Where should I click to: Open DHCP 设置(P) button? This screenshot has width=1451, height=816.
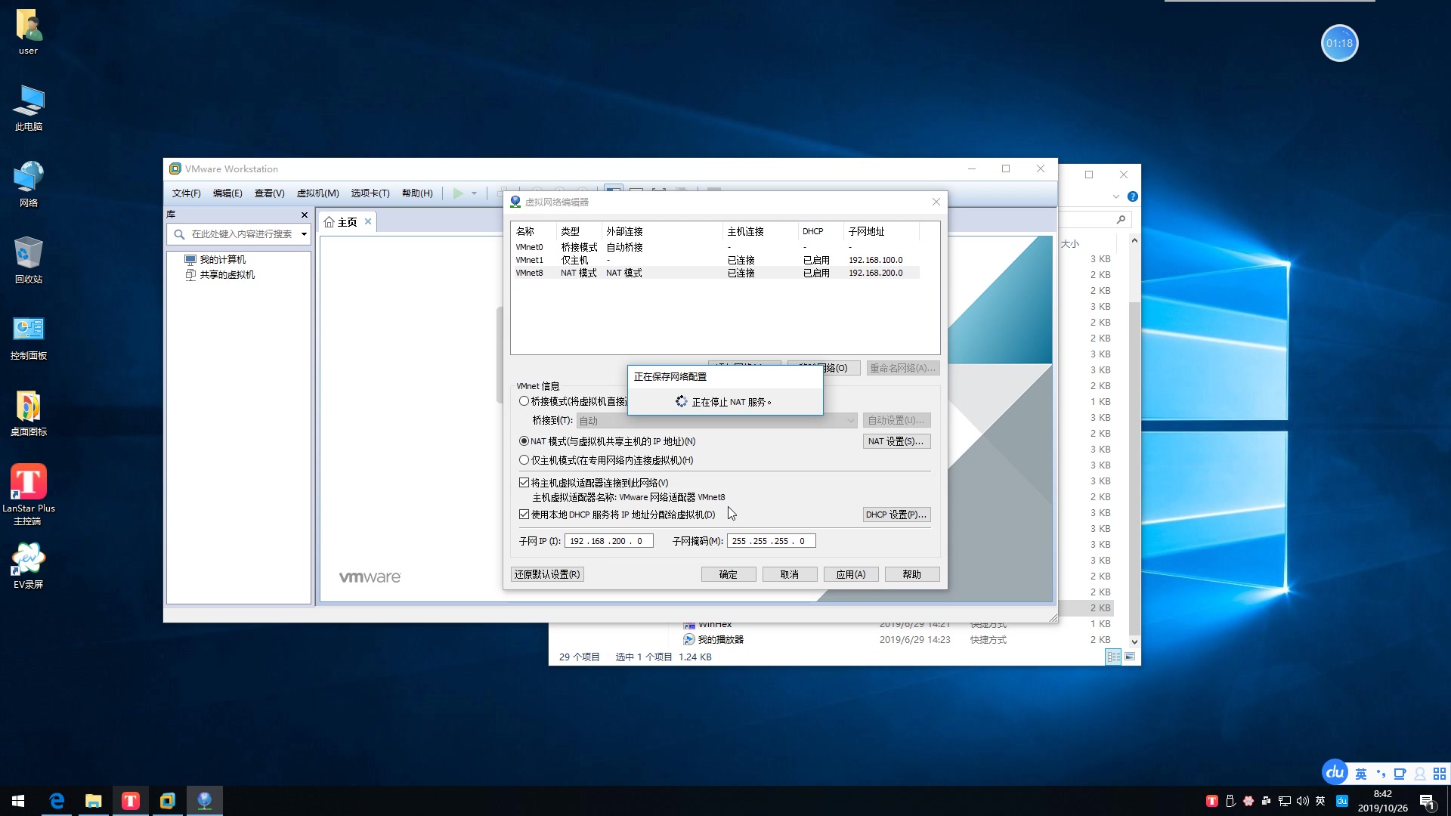click(x=896, y=515)
